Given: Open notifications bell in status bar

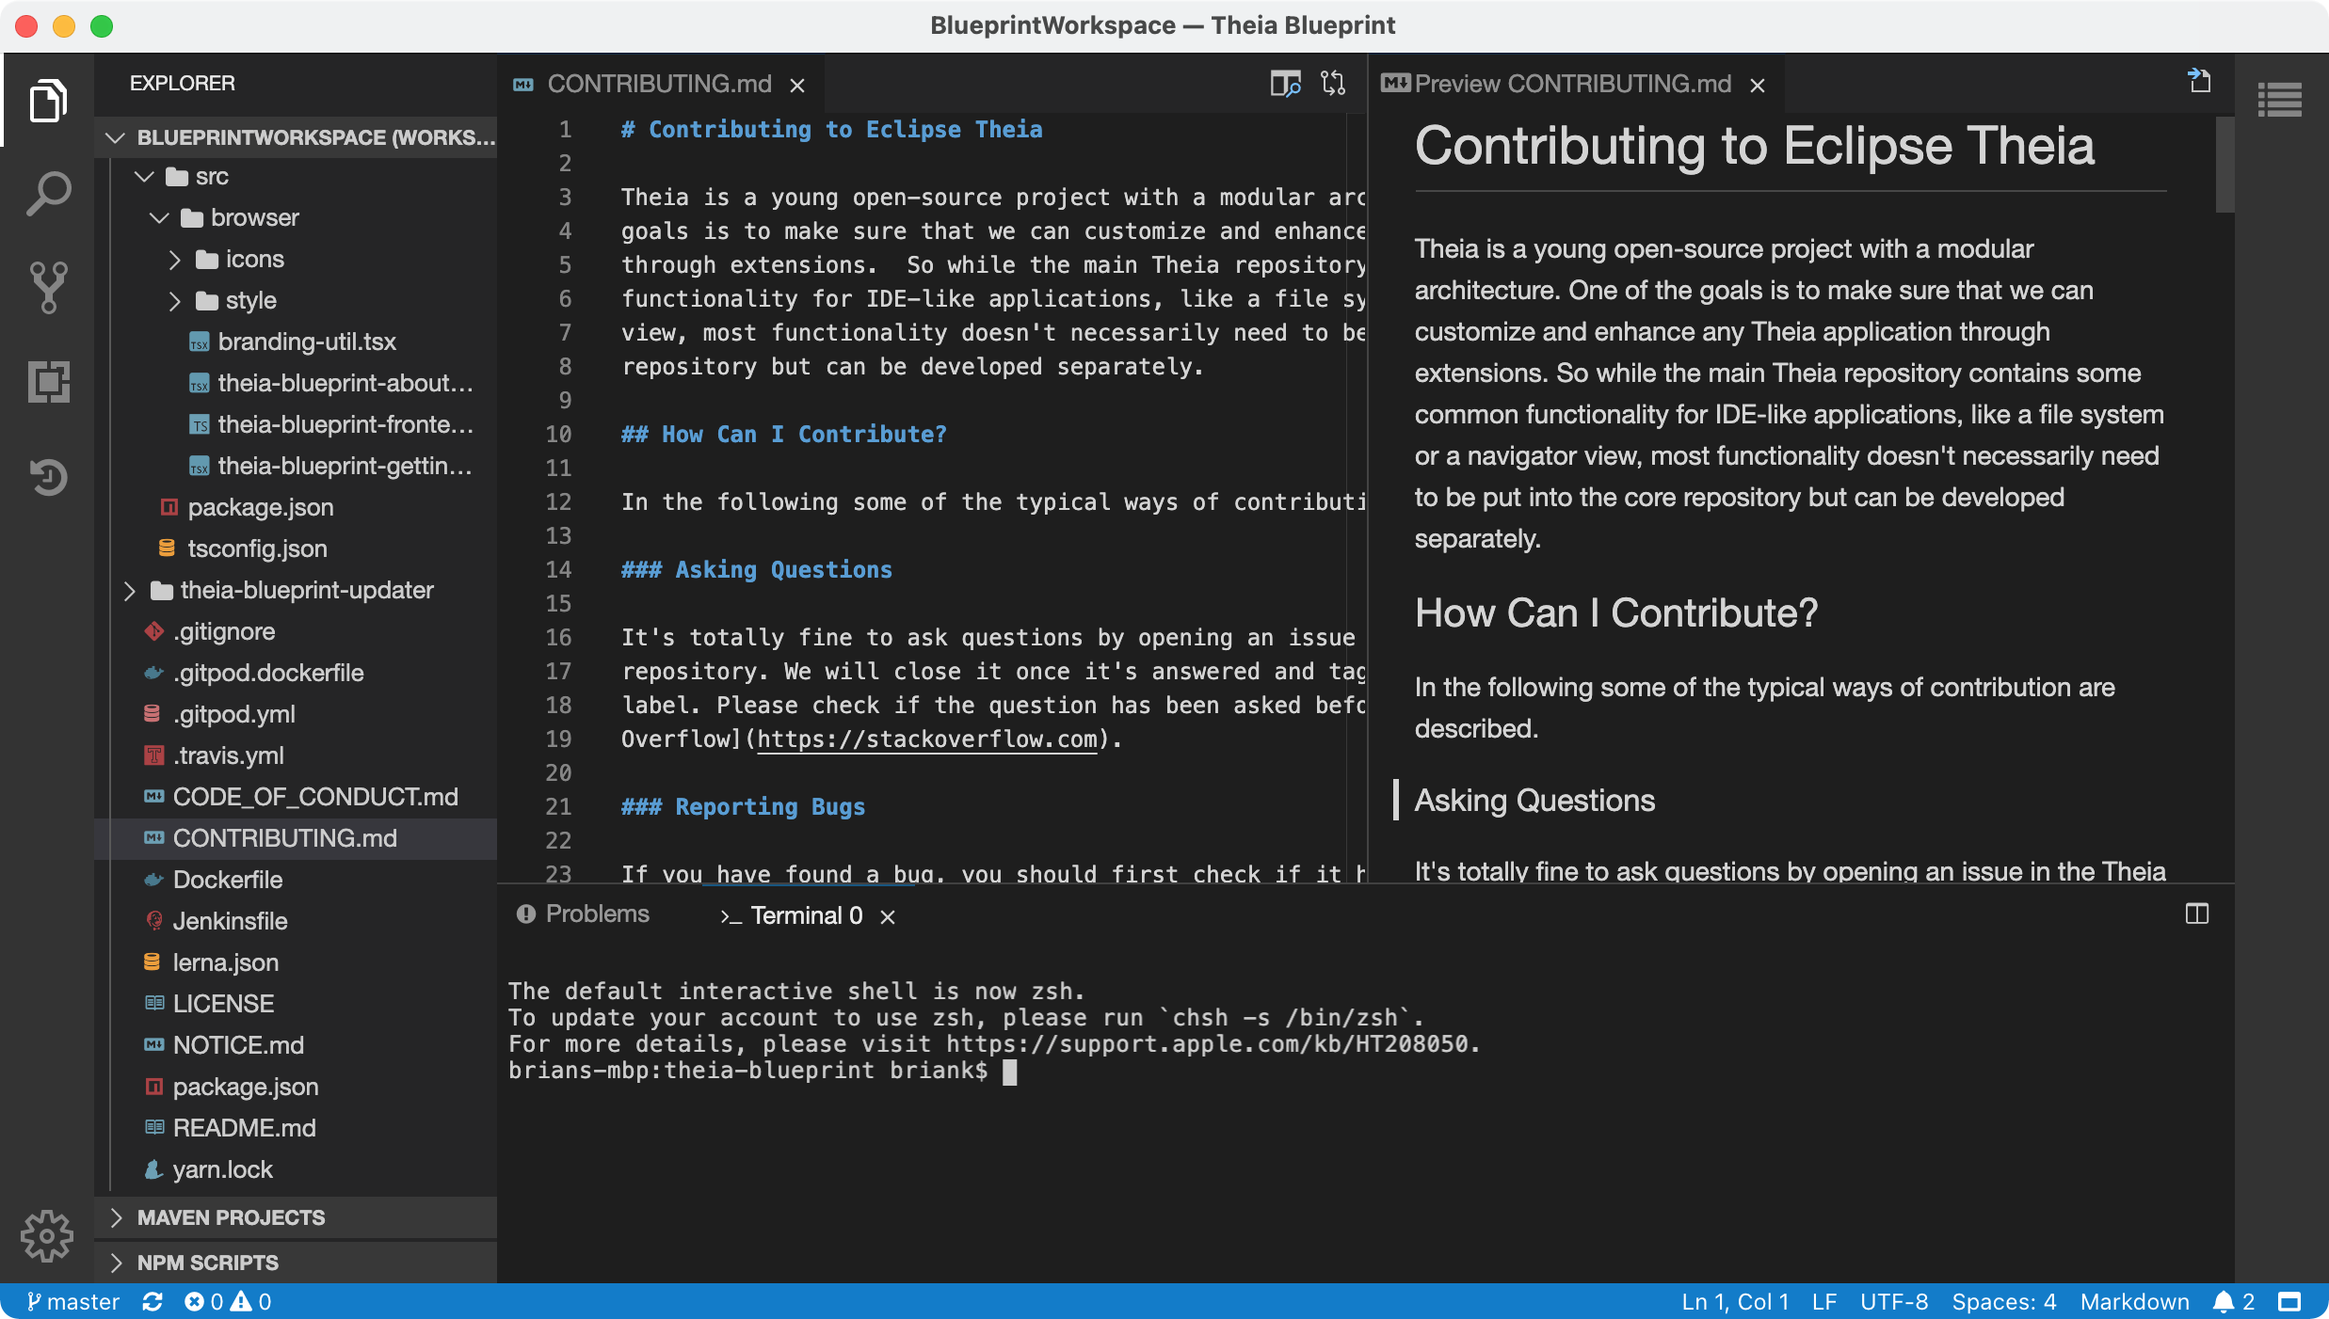Looking at the screenshot, I should point(2234,1302).
